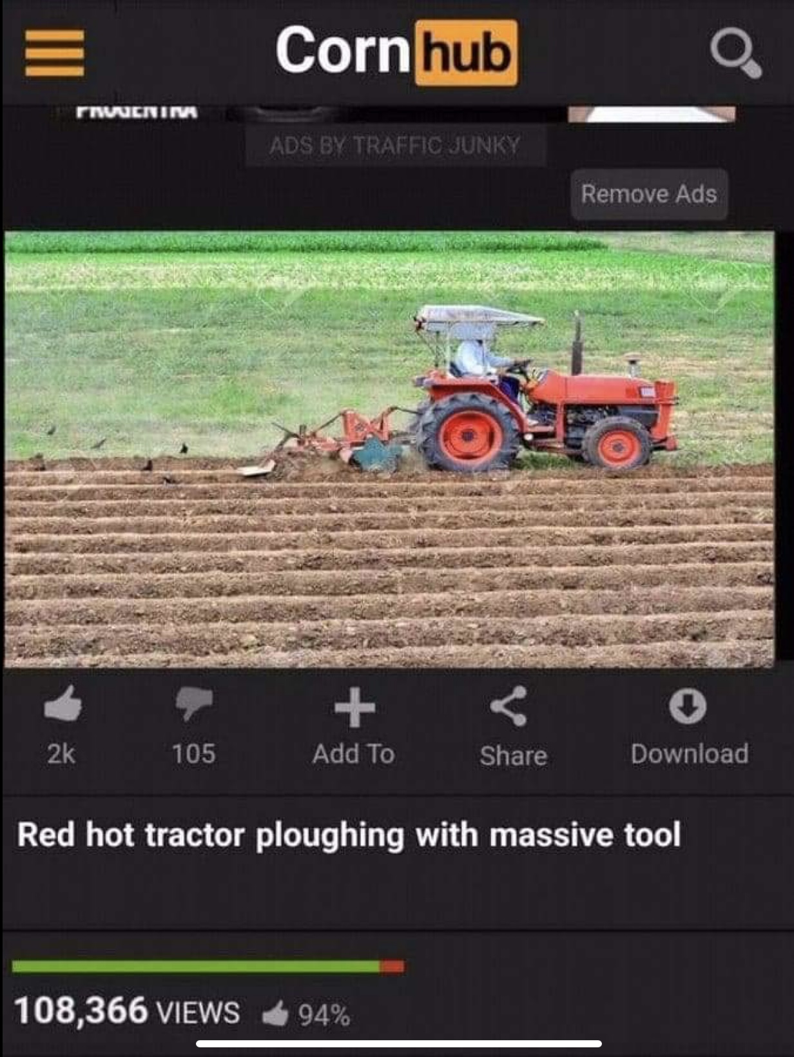Click the Remove Ads button
This screenshot has height=1057, width=794.
pyautogui.click(x=649, y=194)
